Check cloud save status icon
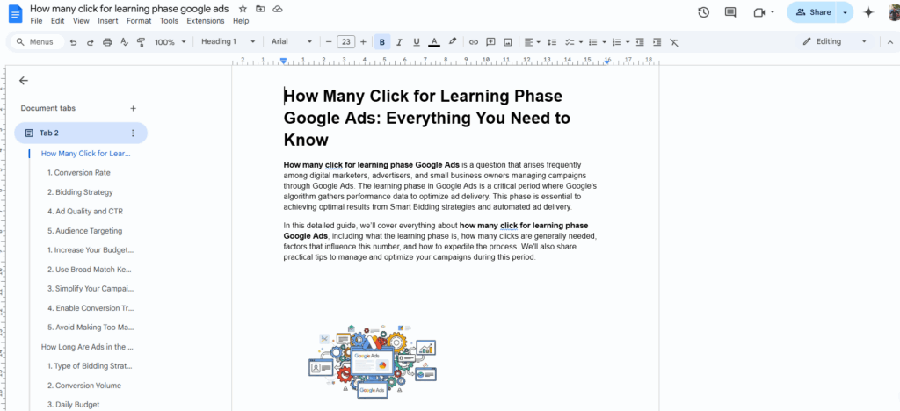 click(x=278, y=9)
